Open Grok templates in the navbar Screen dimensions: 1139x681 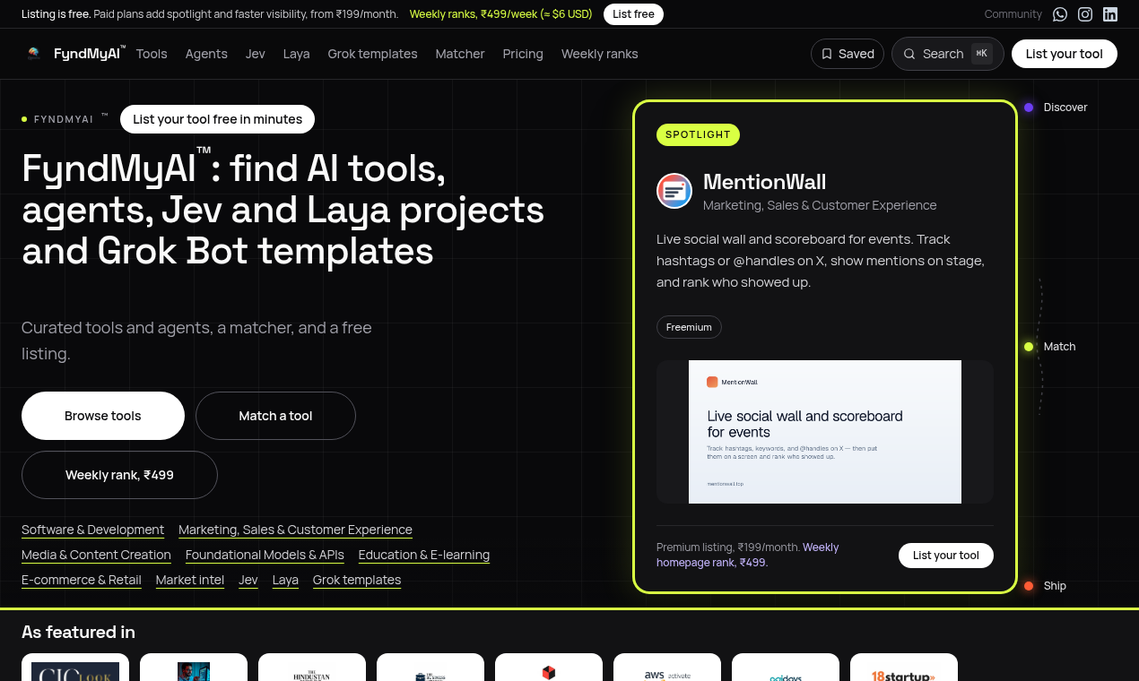point(373,54)
